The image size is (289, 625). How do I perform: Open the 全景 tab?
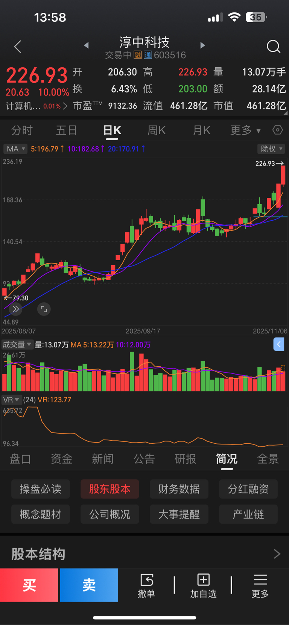(x=268, y=459)
